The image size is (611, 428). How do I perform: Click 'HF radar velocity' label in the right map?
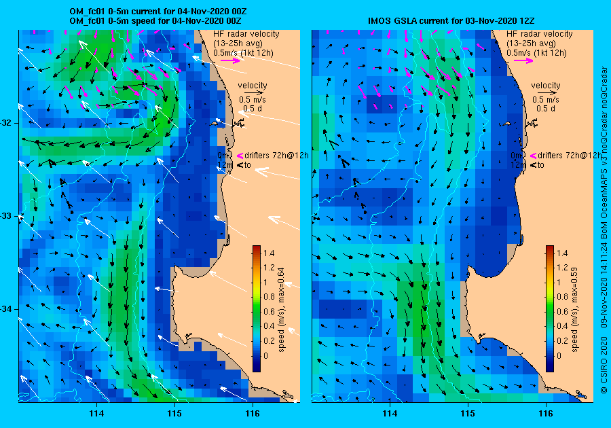tap(540, 34)
